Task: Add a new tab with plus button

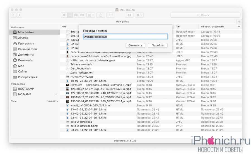Action: (x=239, y=21)
